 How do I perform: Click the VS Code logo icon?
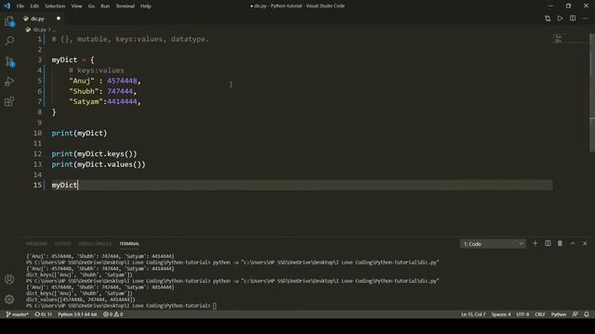tap(7, 6)
